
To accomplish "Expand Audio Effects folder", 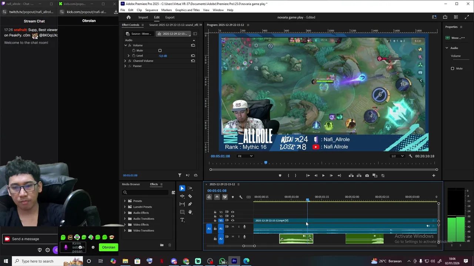I will [x=125, y=213].
